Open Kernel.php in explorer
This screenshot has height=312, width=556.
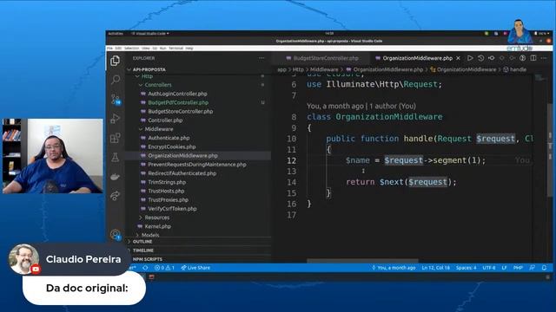click(158, 226)
